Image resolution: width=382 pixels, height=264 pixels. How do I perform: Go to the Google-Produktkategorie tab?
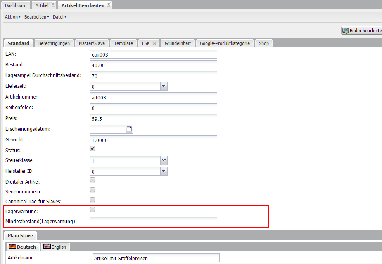coord(225,43)
